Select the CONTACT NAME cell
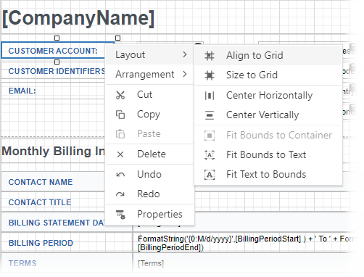 53,182
